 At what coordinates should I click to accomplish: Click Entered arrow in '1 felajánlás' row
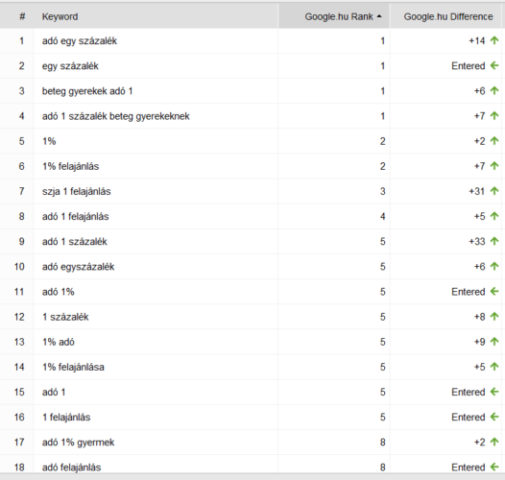point(494,417)
